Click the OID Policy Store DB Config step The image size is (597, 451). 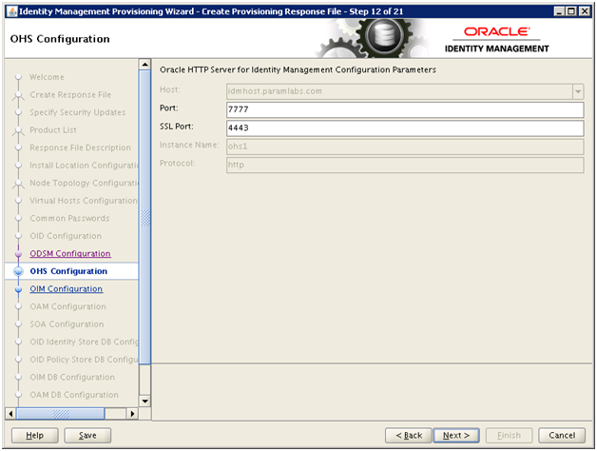[85, 360]
